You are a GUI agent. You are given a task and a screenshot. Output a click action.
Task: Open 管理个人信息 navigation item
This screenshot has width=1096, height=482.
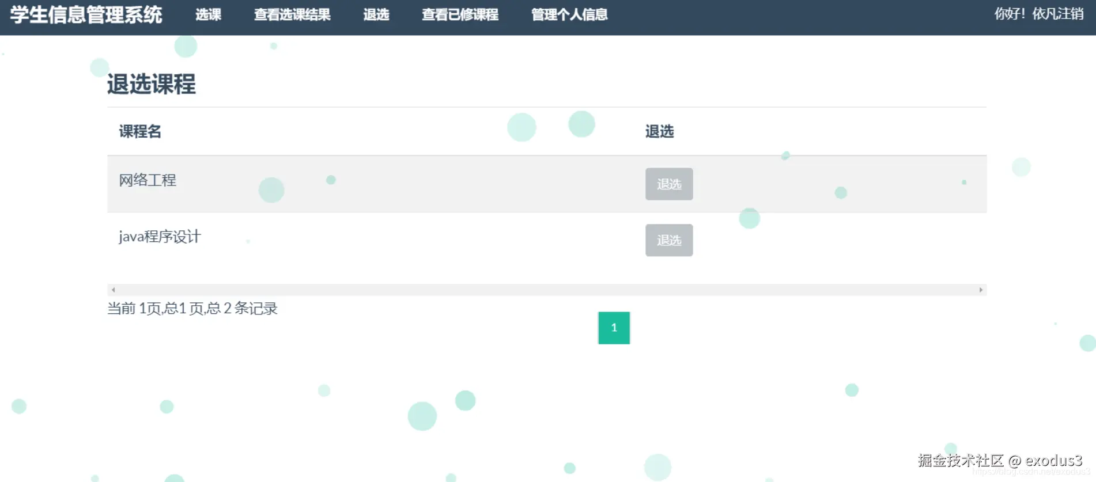(569, 14)
